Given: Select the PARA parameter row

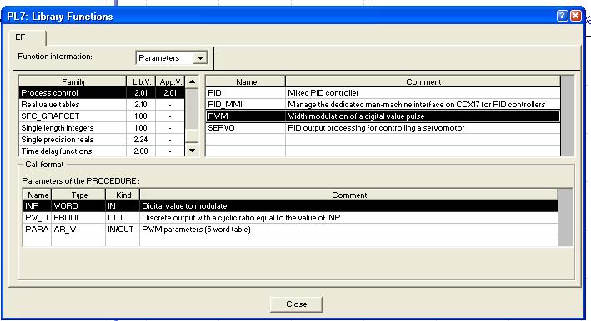Looking at the screenshot, I should click(290, 230).
